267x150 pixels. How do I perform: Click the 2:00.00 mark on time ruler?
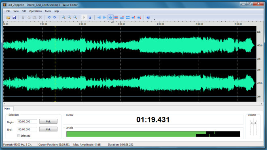click(x=83, y=24)
